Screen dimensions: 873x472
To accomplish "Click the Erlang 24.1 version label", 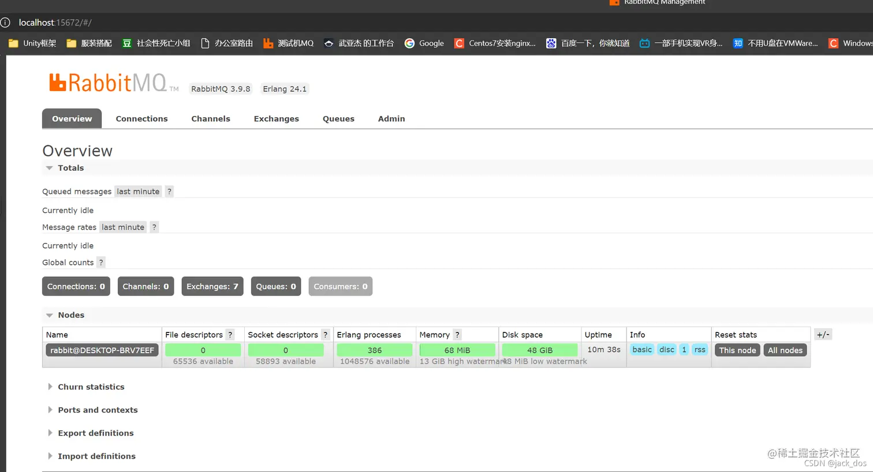I will (x=285, y=89).
